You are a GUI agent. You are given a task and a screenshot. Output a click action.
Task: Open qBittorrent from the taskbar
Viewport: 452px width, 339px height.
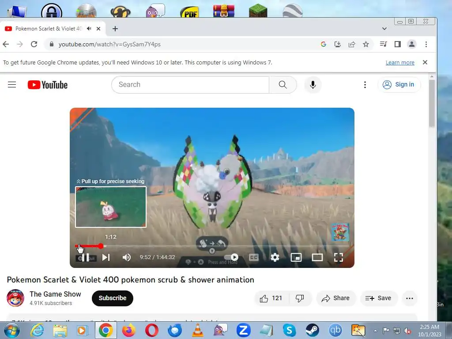tap(335, 330)
